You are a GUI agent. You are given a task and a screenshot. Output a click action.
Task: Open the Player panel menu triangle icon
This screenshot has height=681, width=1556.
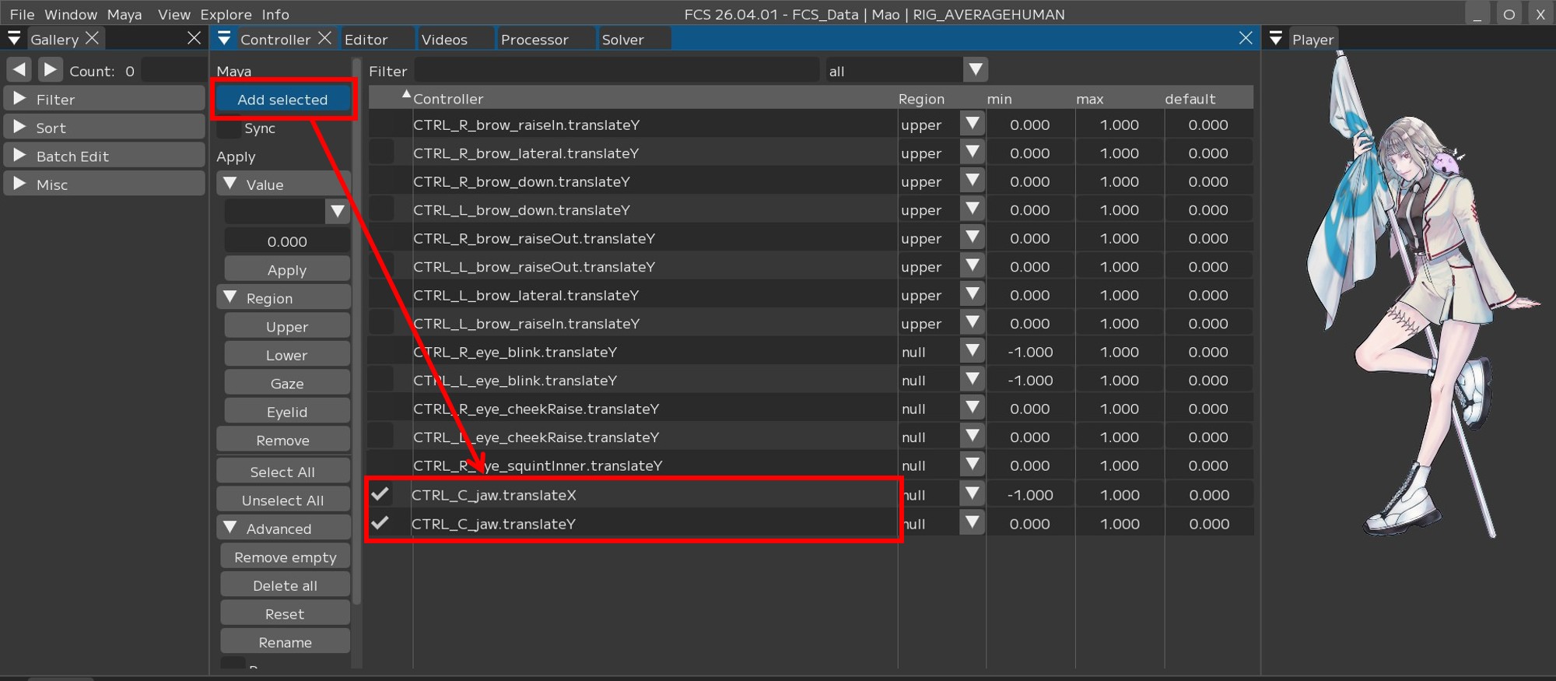coord(1276,39)
